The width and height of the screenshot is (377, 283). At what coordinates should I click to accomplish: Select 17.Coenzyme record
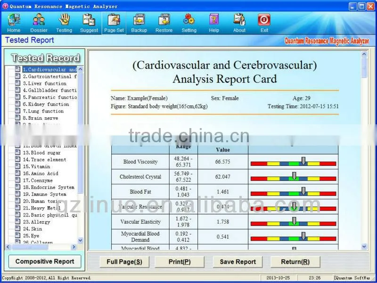click(x=38, y=180)
